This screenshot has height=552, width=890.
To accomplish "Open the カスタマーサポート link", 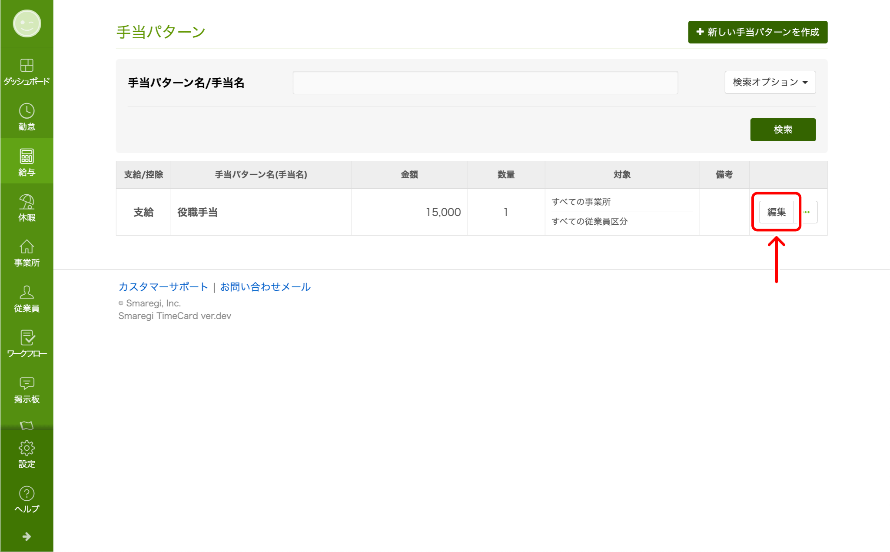I will point(163,287).
